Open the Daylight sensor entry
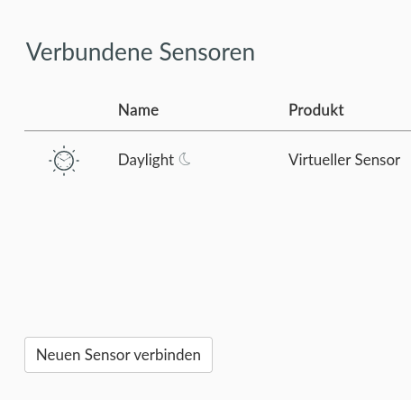The image size is (411, 400). pos(146,160)
